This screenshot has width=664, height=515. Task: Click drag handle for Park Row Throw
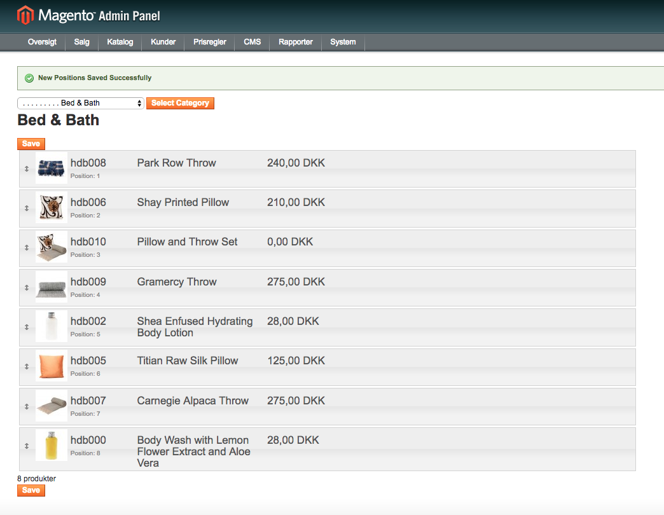coord(27,168)
